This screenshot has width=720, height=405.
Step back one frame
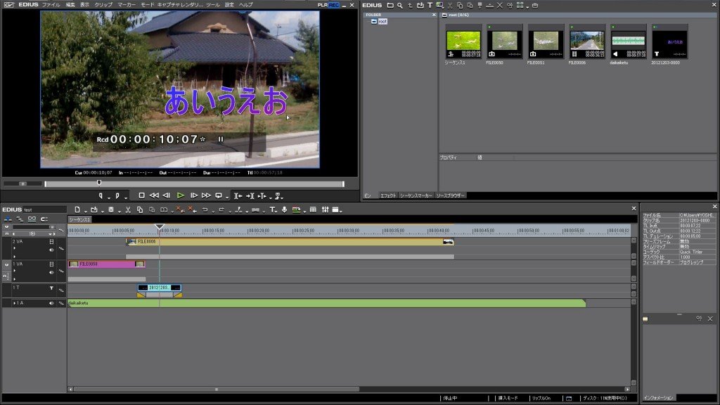point(167,195)
